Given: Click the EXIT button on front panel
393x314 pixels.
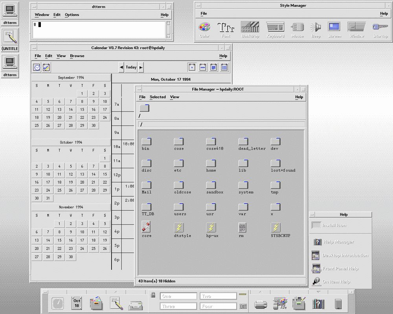Looking at the screenshot, I should pos(243,306).
